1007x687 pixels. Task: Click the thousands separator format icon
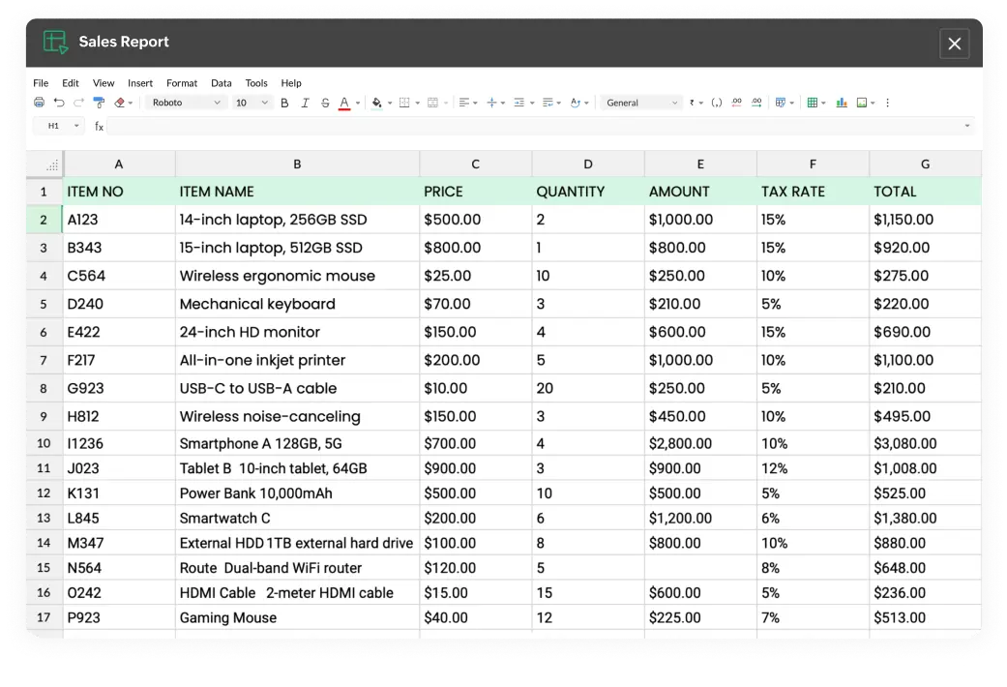point(717,103)
